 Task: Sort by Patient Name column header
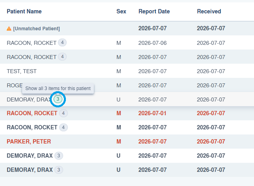coord(24,11)
